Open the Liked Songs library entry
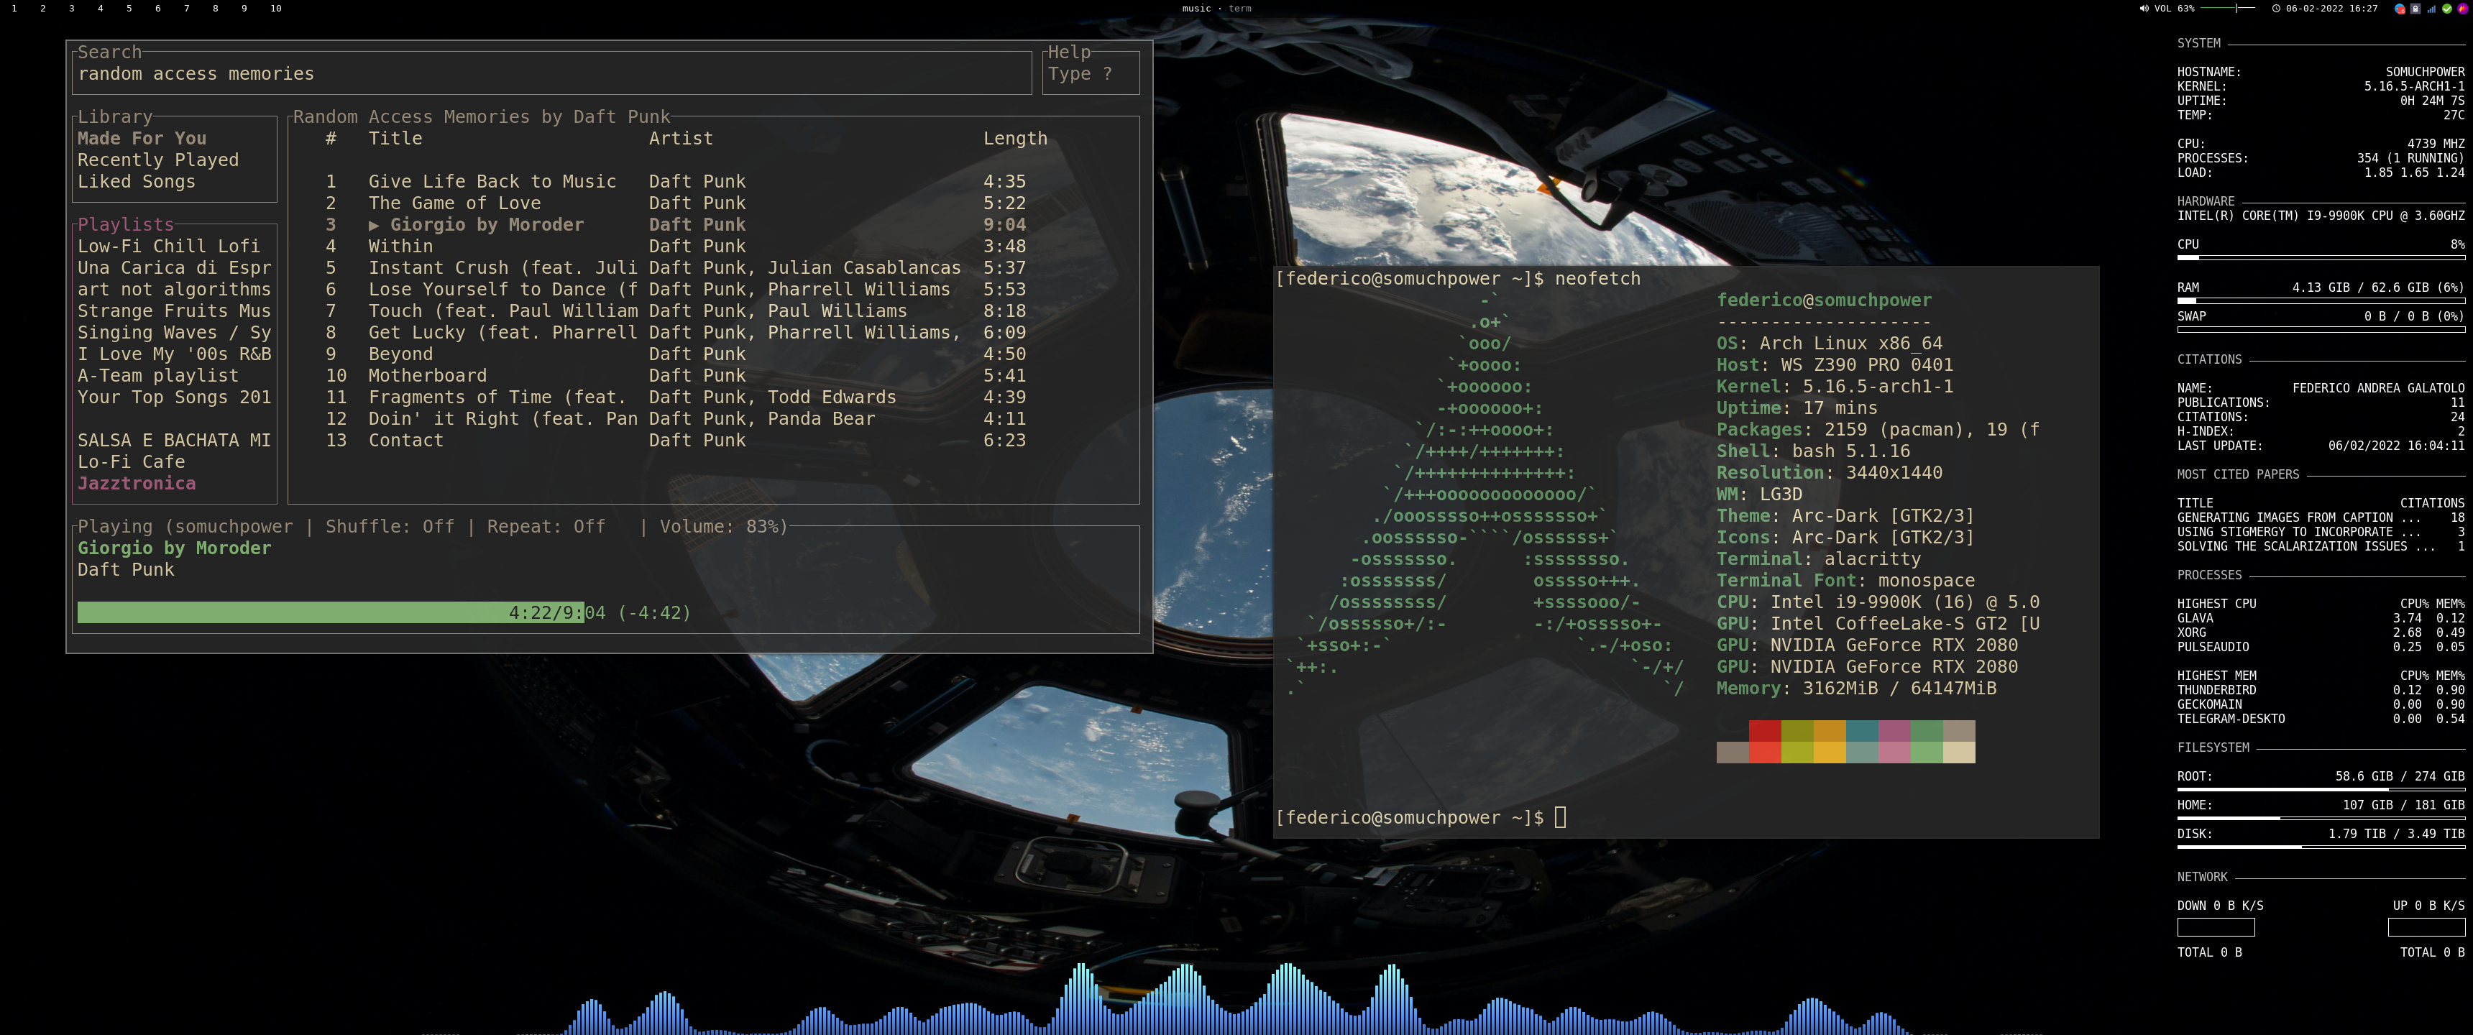 [137, 181]
